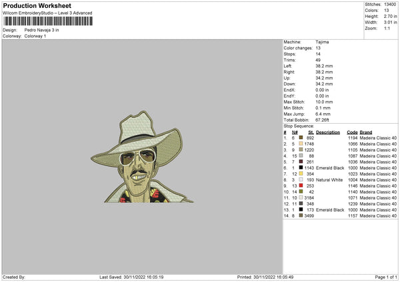The width and height of the screenshot is (400, 282).
Task: Click the 'Code' column header
Action: 352,132
